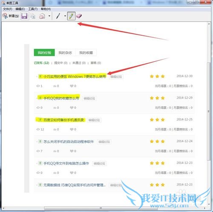Open article 无需数据线 巧借QQ实现手机访问并管理

click(75, 185)
